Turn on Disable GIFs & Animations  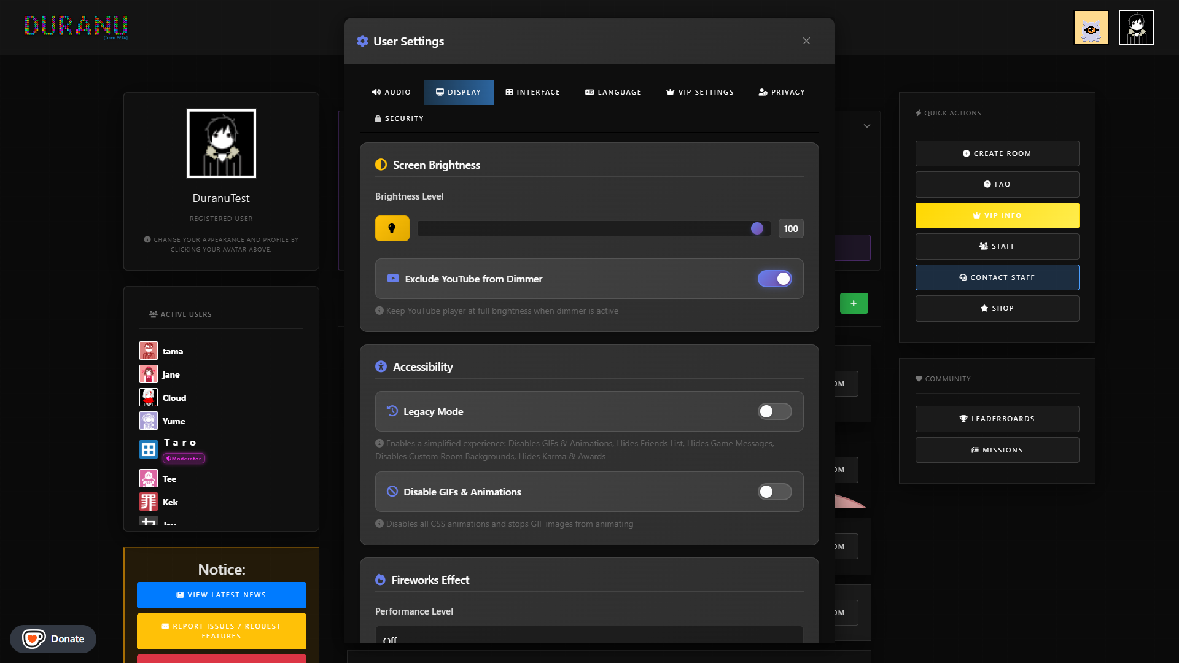[774, 492]
